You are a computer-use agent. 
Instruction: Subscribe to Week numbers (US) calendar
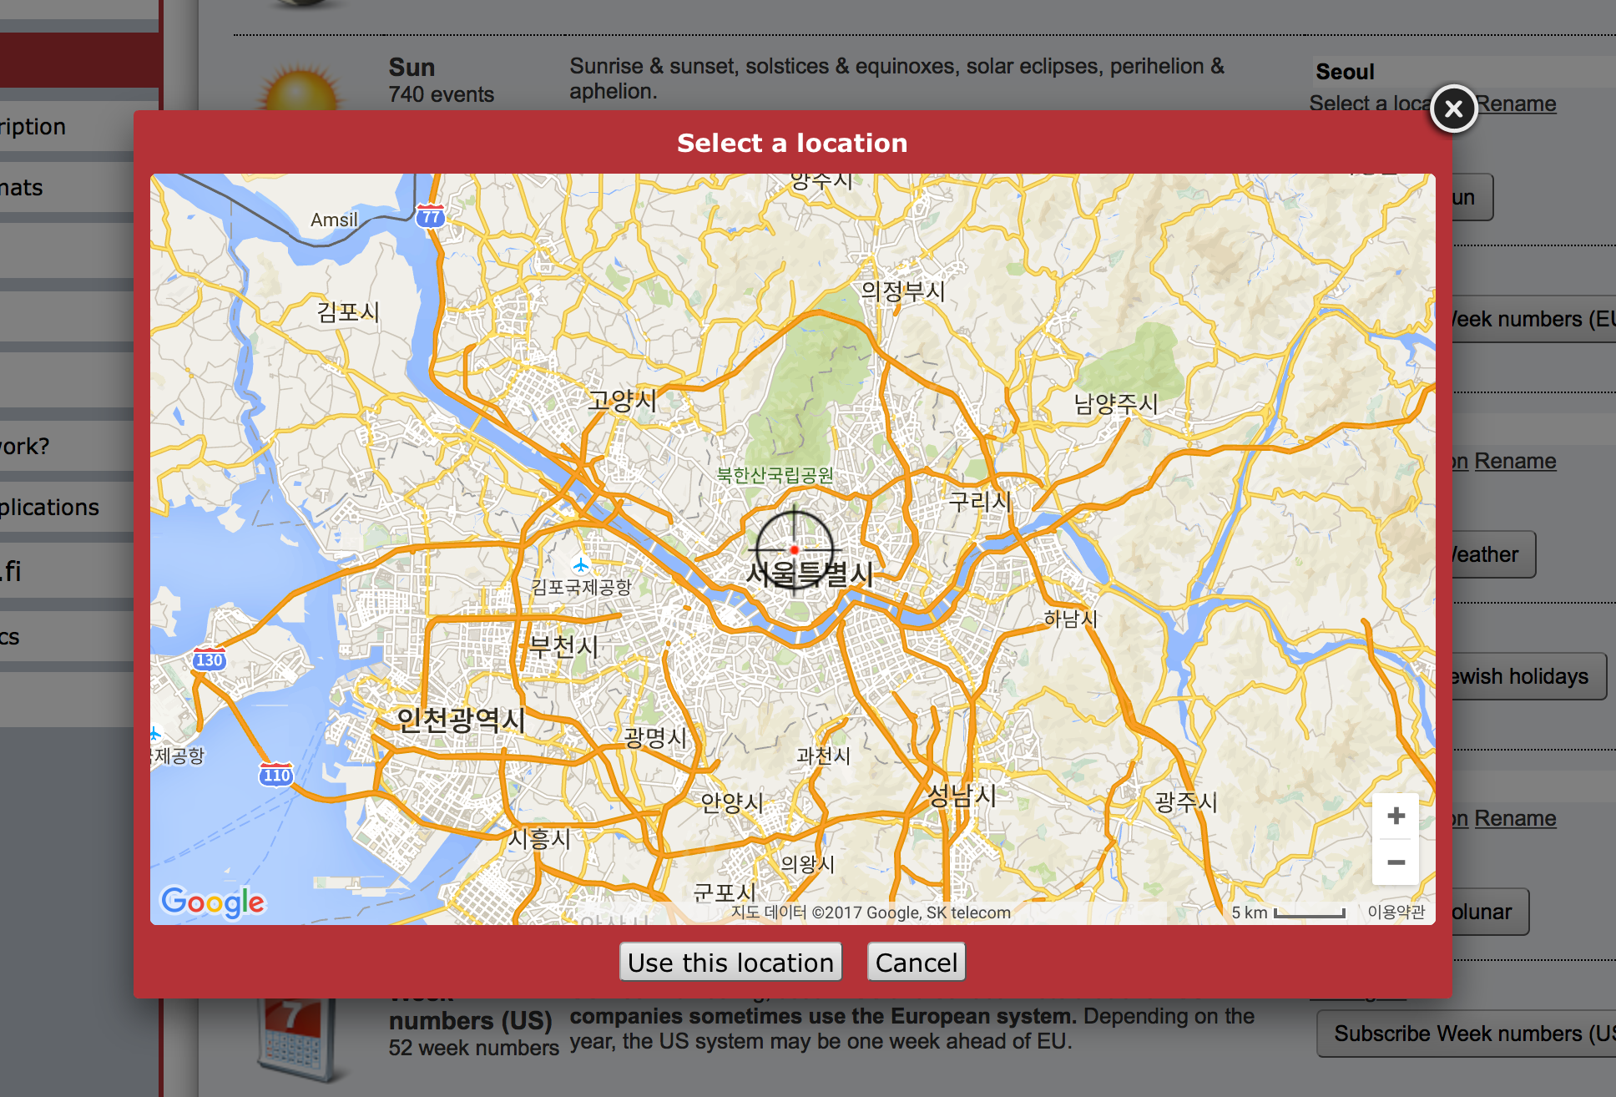pyautogui.click(x=1469, y=1034)
